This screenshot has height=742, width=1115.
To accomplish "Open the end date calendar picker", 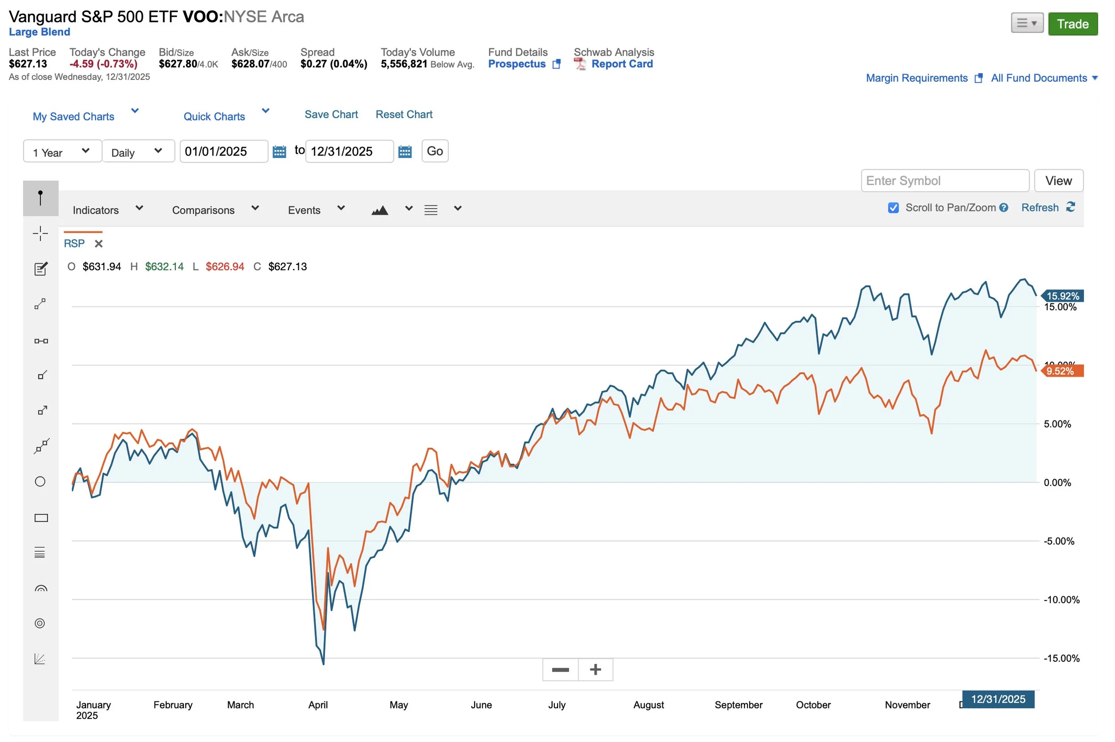I will 405,152.
